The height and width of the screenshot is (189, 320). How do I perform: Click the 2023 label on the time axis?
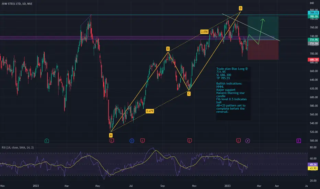click(227, 186)
